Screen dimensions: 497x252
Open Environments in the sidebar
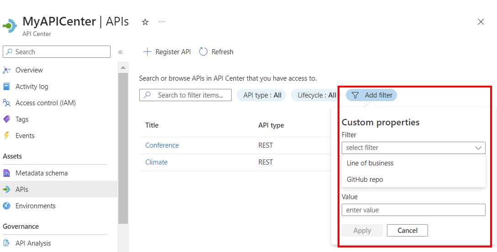pos(35,206)
